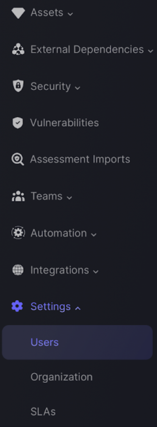Expand the Automation chevron arrow
Screen dimensions: 157x427
(94, 234)
